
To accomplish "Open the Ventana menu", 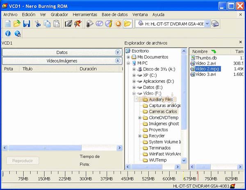I will coord(140,14).
